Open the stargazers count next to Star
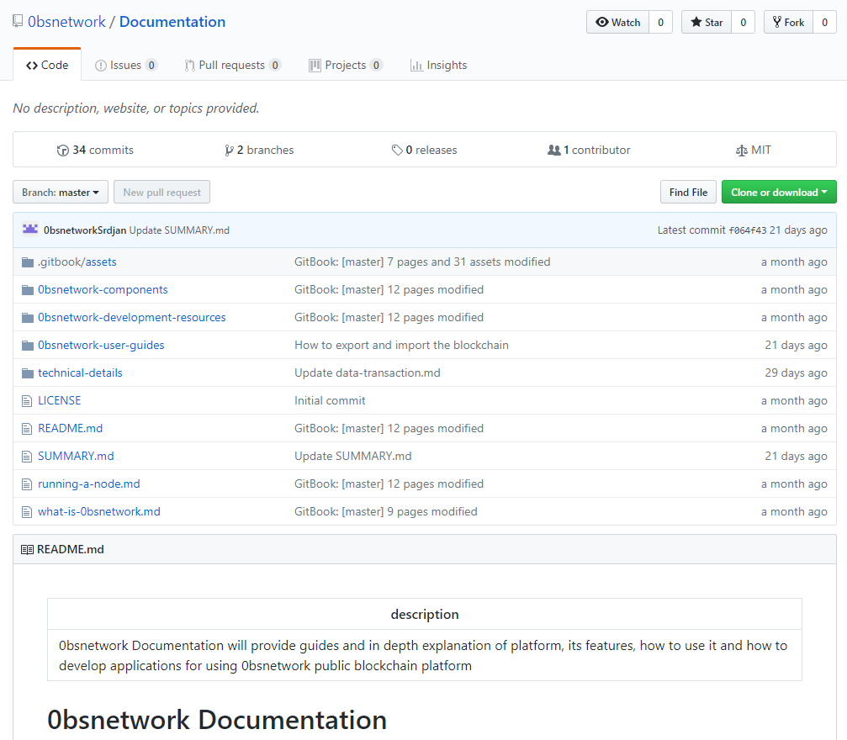This screenshot has height=740, width=847. coord(744,22)
